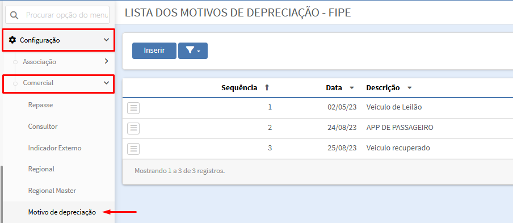Screen dimensions: 513x223
Task: Collapse the Comercial submenu chevron
Action: pyautogui.click(x=106, y=83)
